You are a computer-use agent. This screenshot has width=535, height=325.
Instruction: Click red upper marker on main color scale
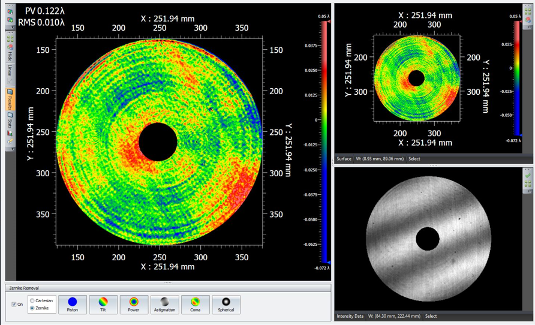point(327,22)
